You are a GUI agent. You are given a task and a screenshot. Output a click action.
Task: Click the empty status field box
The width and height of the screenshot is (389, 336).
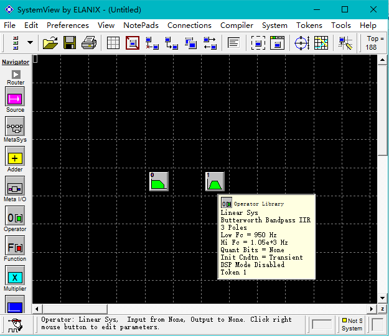point(322,325)
